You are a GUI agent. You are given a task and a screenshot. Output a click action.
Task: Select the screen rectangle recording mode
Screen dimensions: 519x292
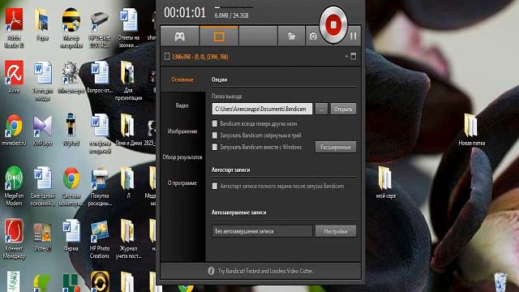[219, 36]
